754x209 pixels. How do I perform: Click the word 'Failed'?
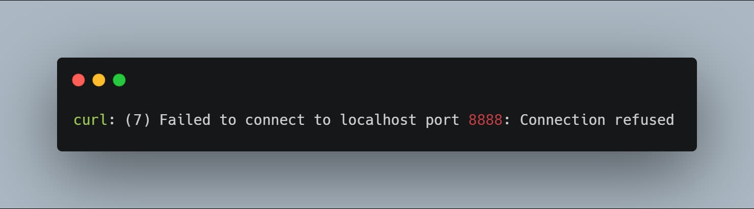(185, 120)
